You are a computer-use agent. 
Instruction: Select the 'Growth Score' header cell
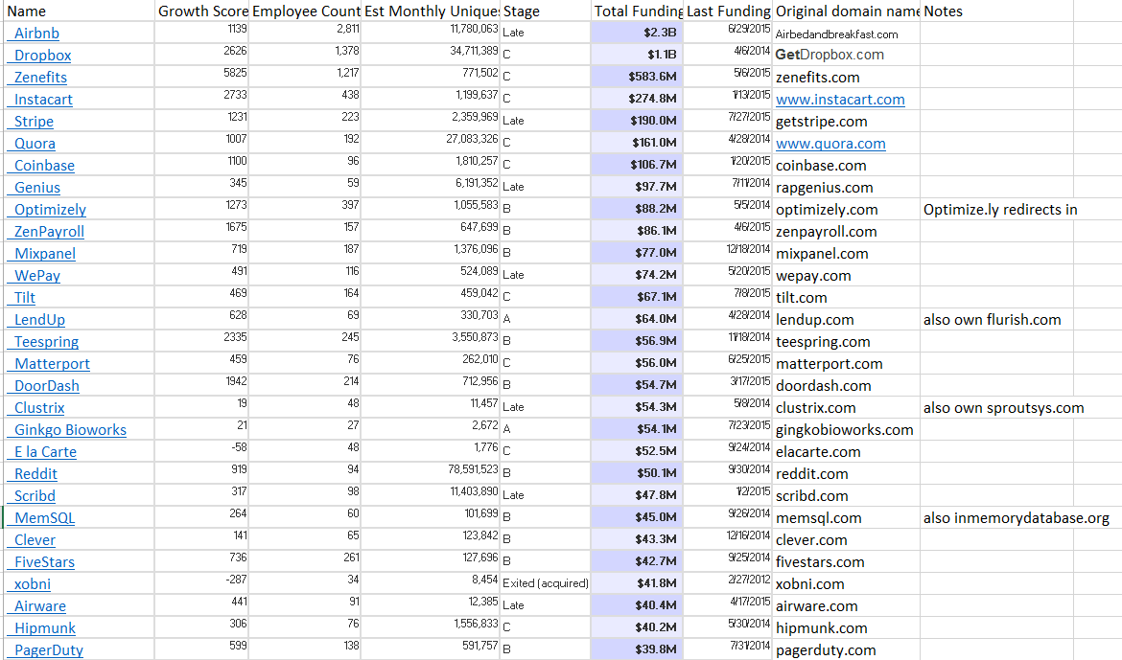click(x=202, y=11)
